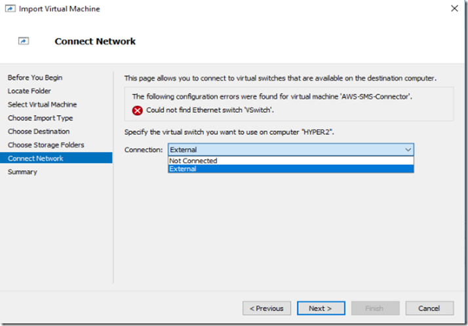Click the red error icon next to VSwitch message
This screenshot has width=468, height=326.
[137, 111]
